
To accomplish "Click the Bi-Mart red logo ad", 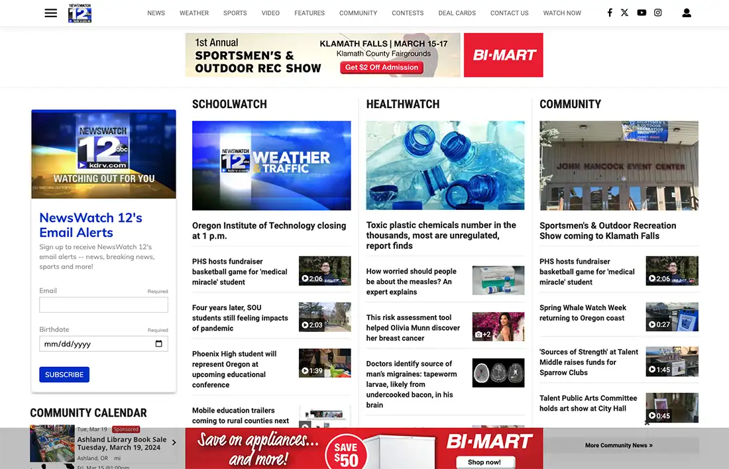I will [x=504, y=55].
